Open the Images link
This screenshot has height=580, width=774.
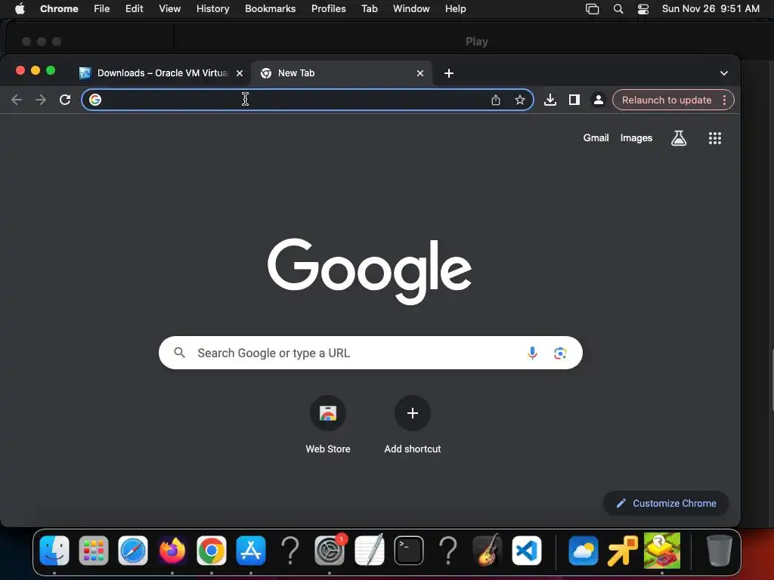tap(636, 138)
